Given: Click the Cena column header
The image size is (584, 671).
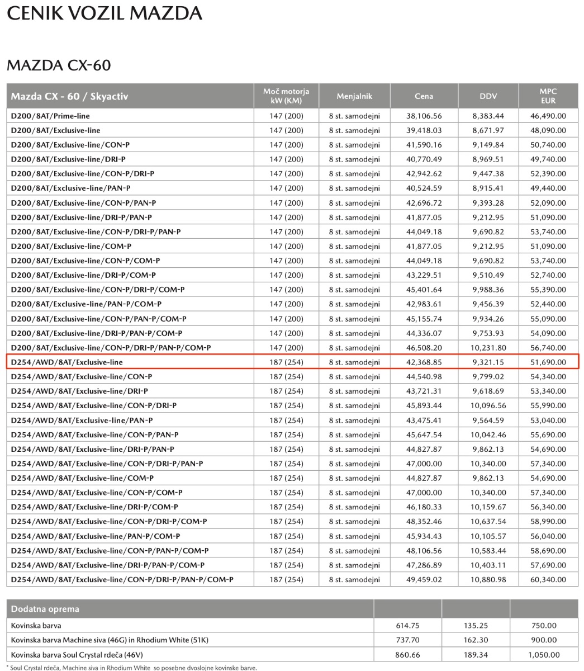Looking at the screenshot, I should (x=424, y=96).
